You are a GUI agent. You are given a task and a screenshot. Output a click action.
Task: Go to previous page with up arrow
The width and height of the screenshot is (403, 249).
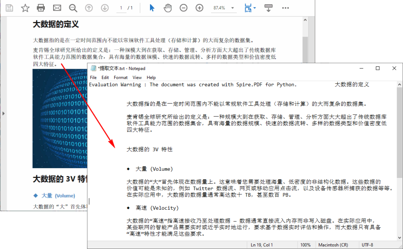tap(89, 7)
